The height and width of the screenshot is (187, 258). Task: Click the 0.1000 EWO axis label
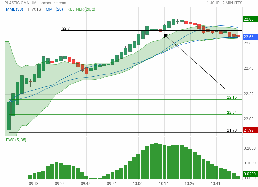[x=250, y=163]
